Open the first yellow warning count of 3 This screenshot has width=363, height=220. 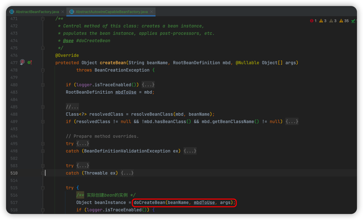(323, 21)
